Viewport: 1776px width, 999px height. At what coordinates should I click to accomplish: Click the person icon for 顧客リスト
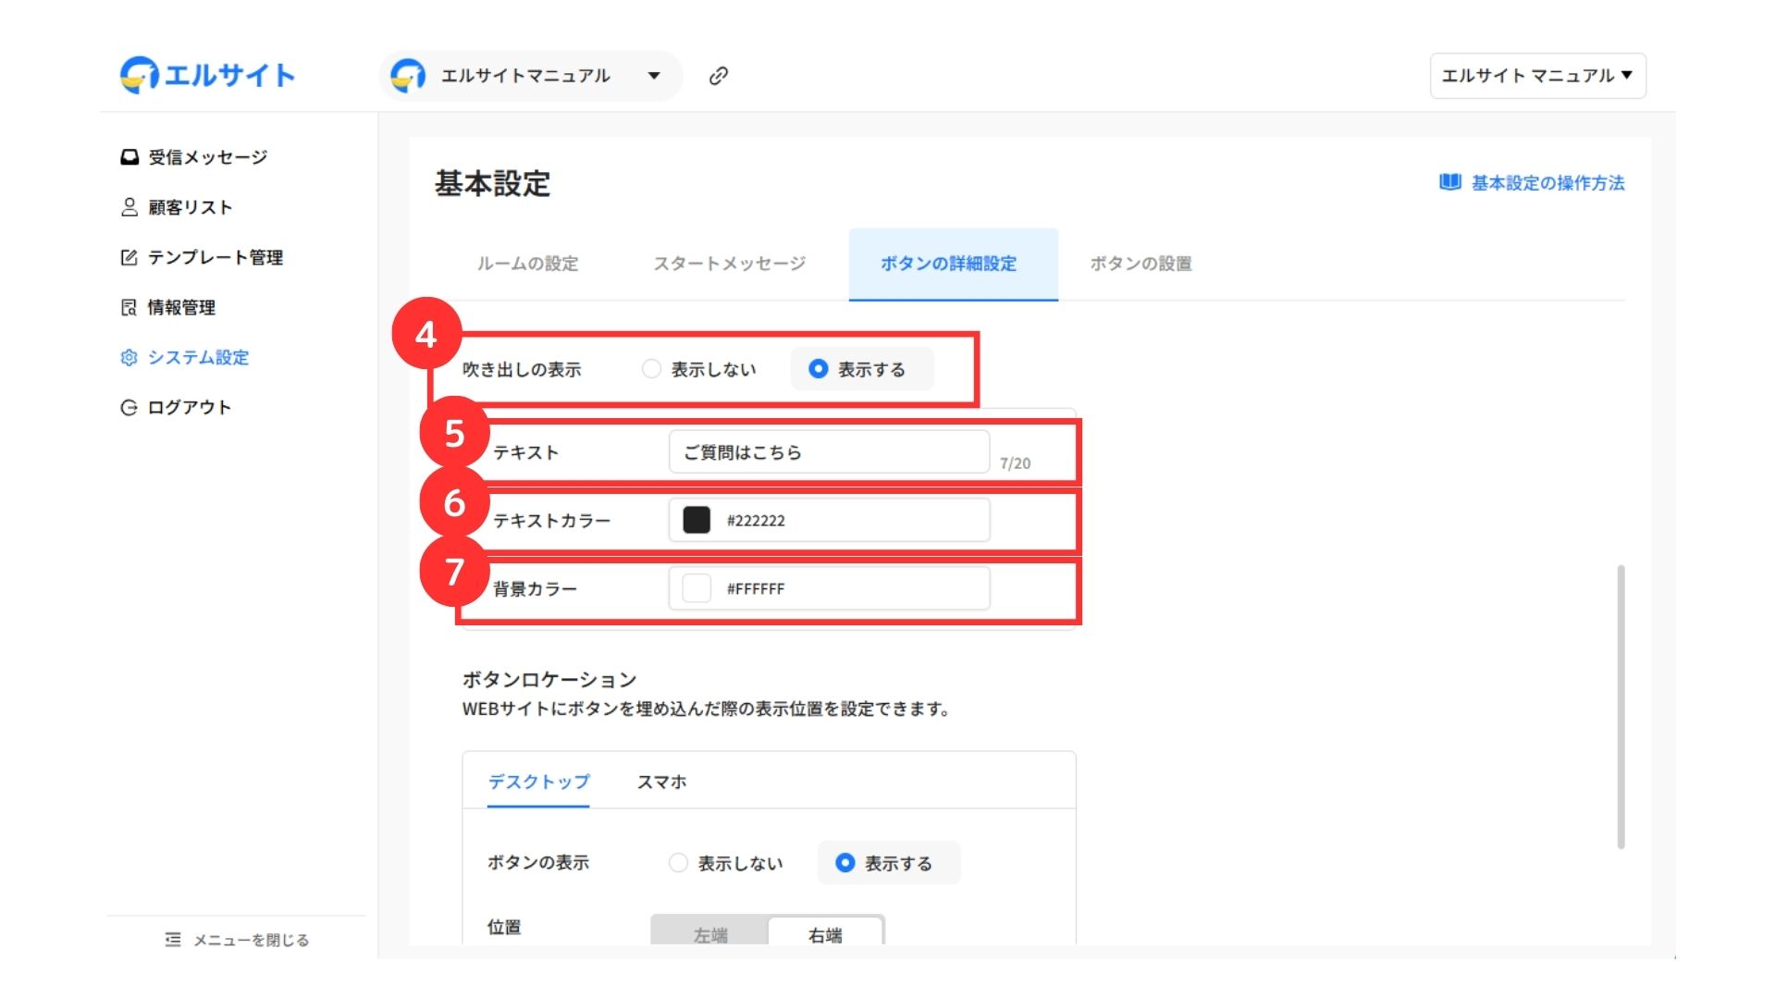point(129,207)
